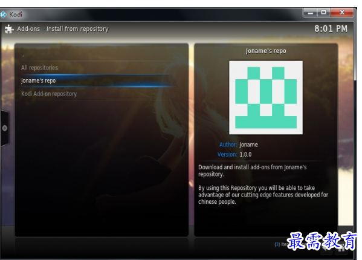Open the Joname's repo list entry
Screen dimensions: 362x260
[x=97, y=80]
